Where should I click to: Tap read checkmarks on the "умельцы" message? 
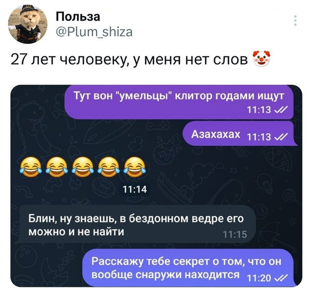click(280, 109)
